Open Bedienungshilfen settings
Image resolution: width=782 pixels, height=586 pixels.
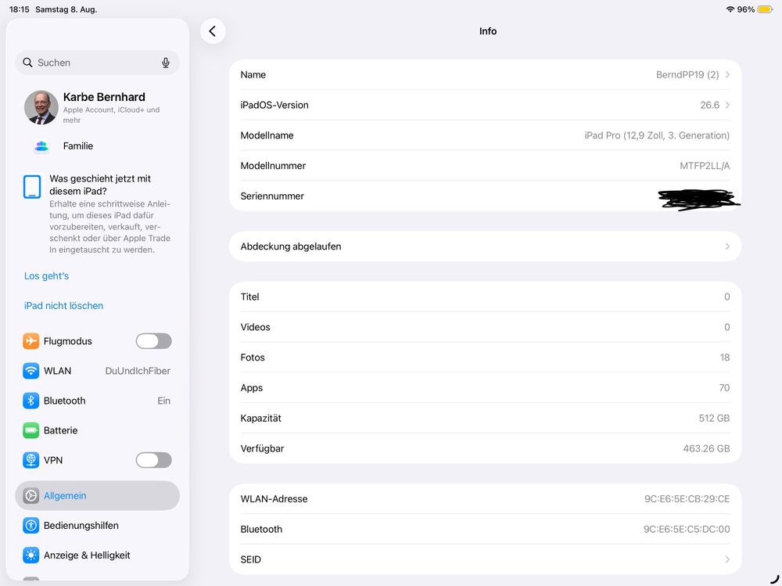tap(97, 525)
